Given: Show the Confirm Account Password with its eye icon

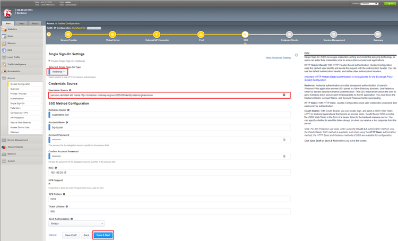Looking at the screenshot, I should click(284, 157).
